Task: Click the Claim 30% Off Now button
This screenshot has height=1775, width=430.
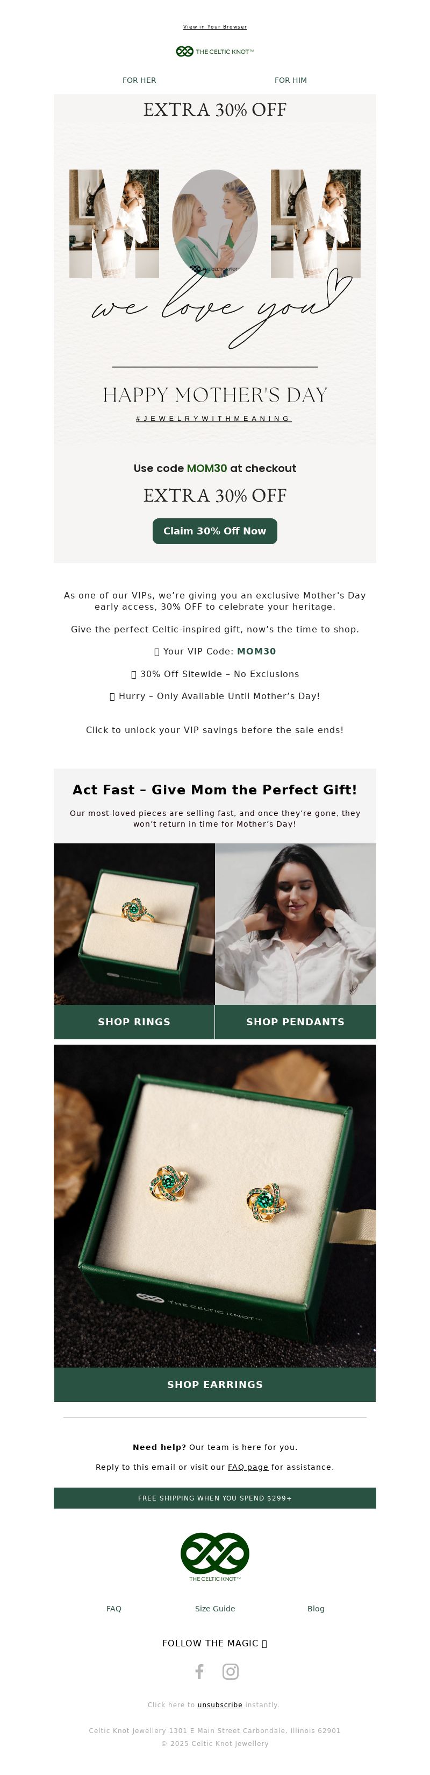Action: coord(214,531)
